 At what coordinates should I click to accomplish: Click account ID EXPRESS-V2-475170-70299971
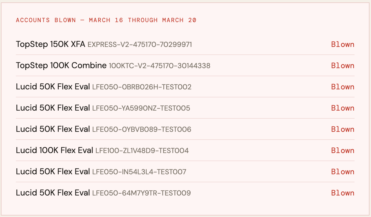click(140, 45)
